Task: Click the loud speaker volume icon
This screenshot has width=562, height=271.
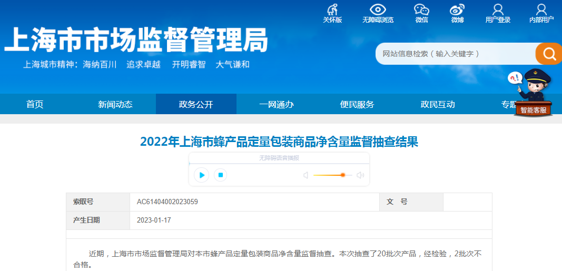Action: tap(360, 175)
